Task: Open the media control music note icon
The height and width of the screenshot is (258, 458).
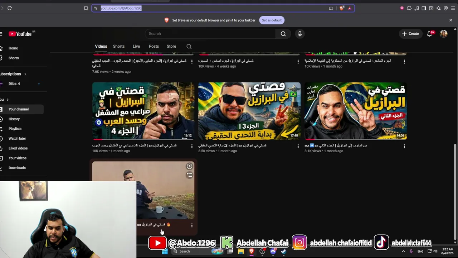Action: click(x=416, y=8)
